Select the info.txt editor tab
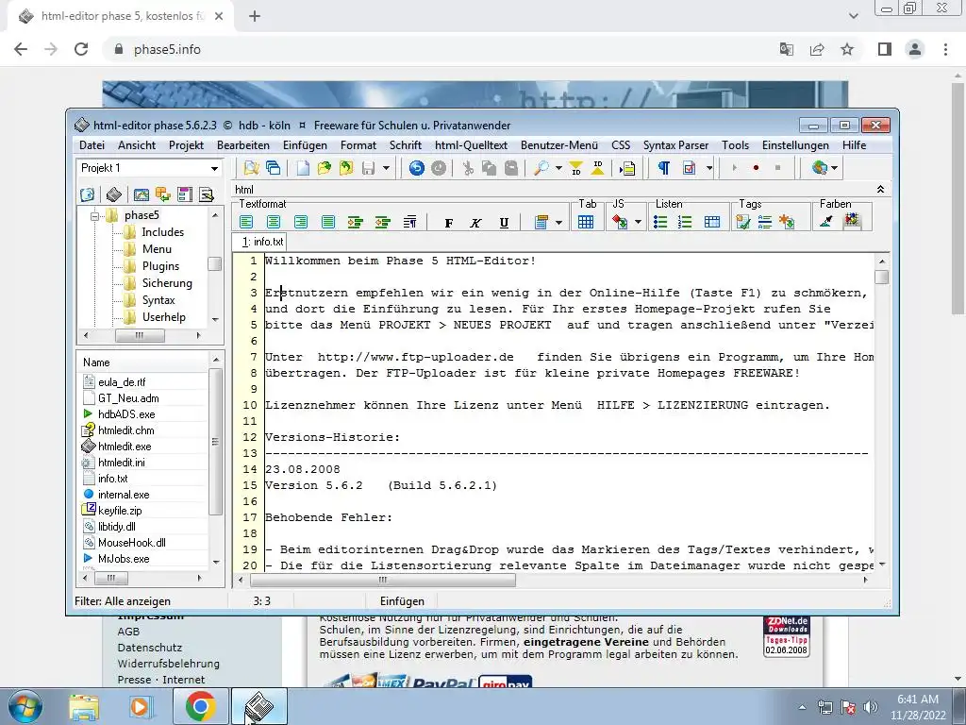966x725 pixels. point(263,242)
